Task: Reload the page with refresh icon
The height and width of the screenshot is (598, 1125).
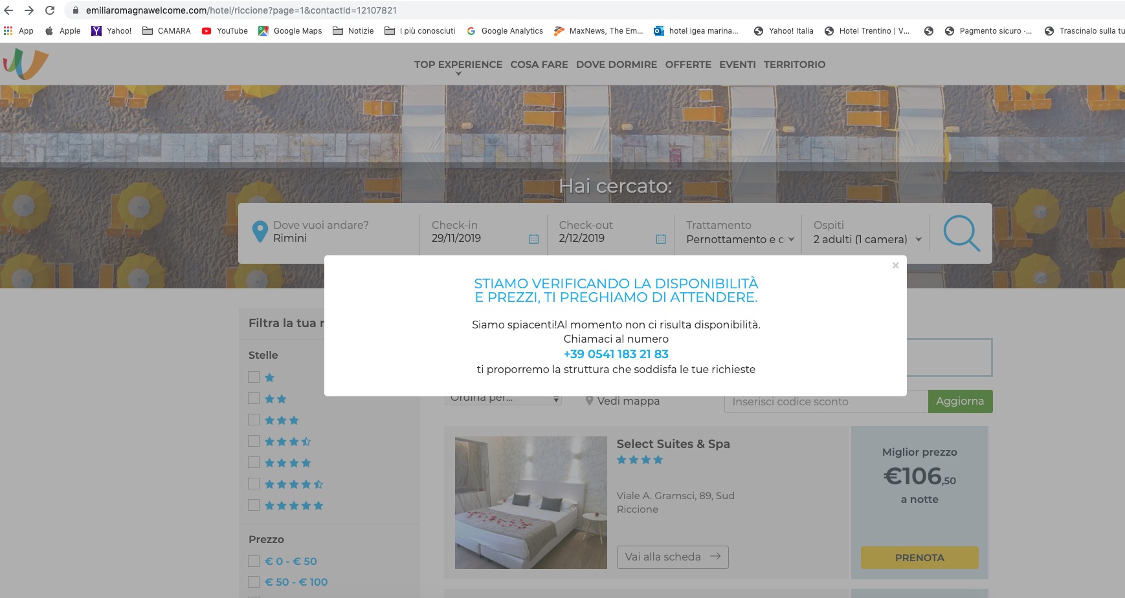Action: point(50,10)
